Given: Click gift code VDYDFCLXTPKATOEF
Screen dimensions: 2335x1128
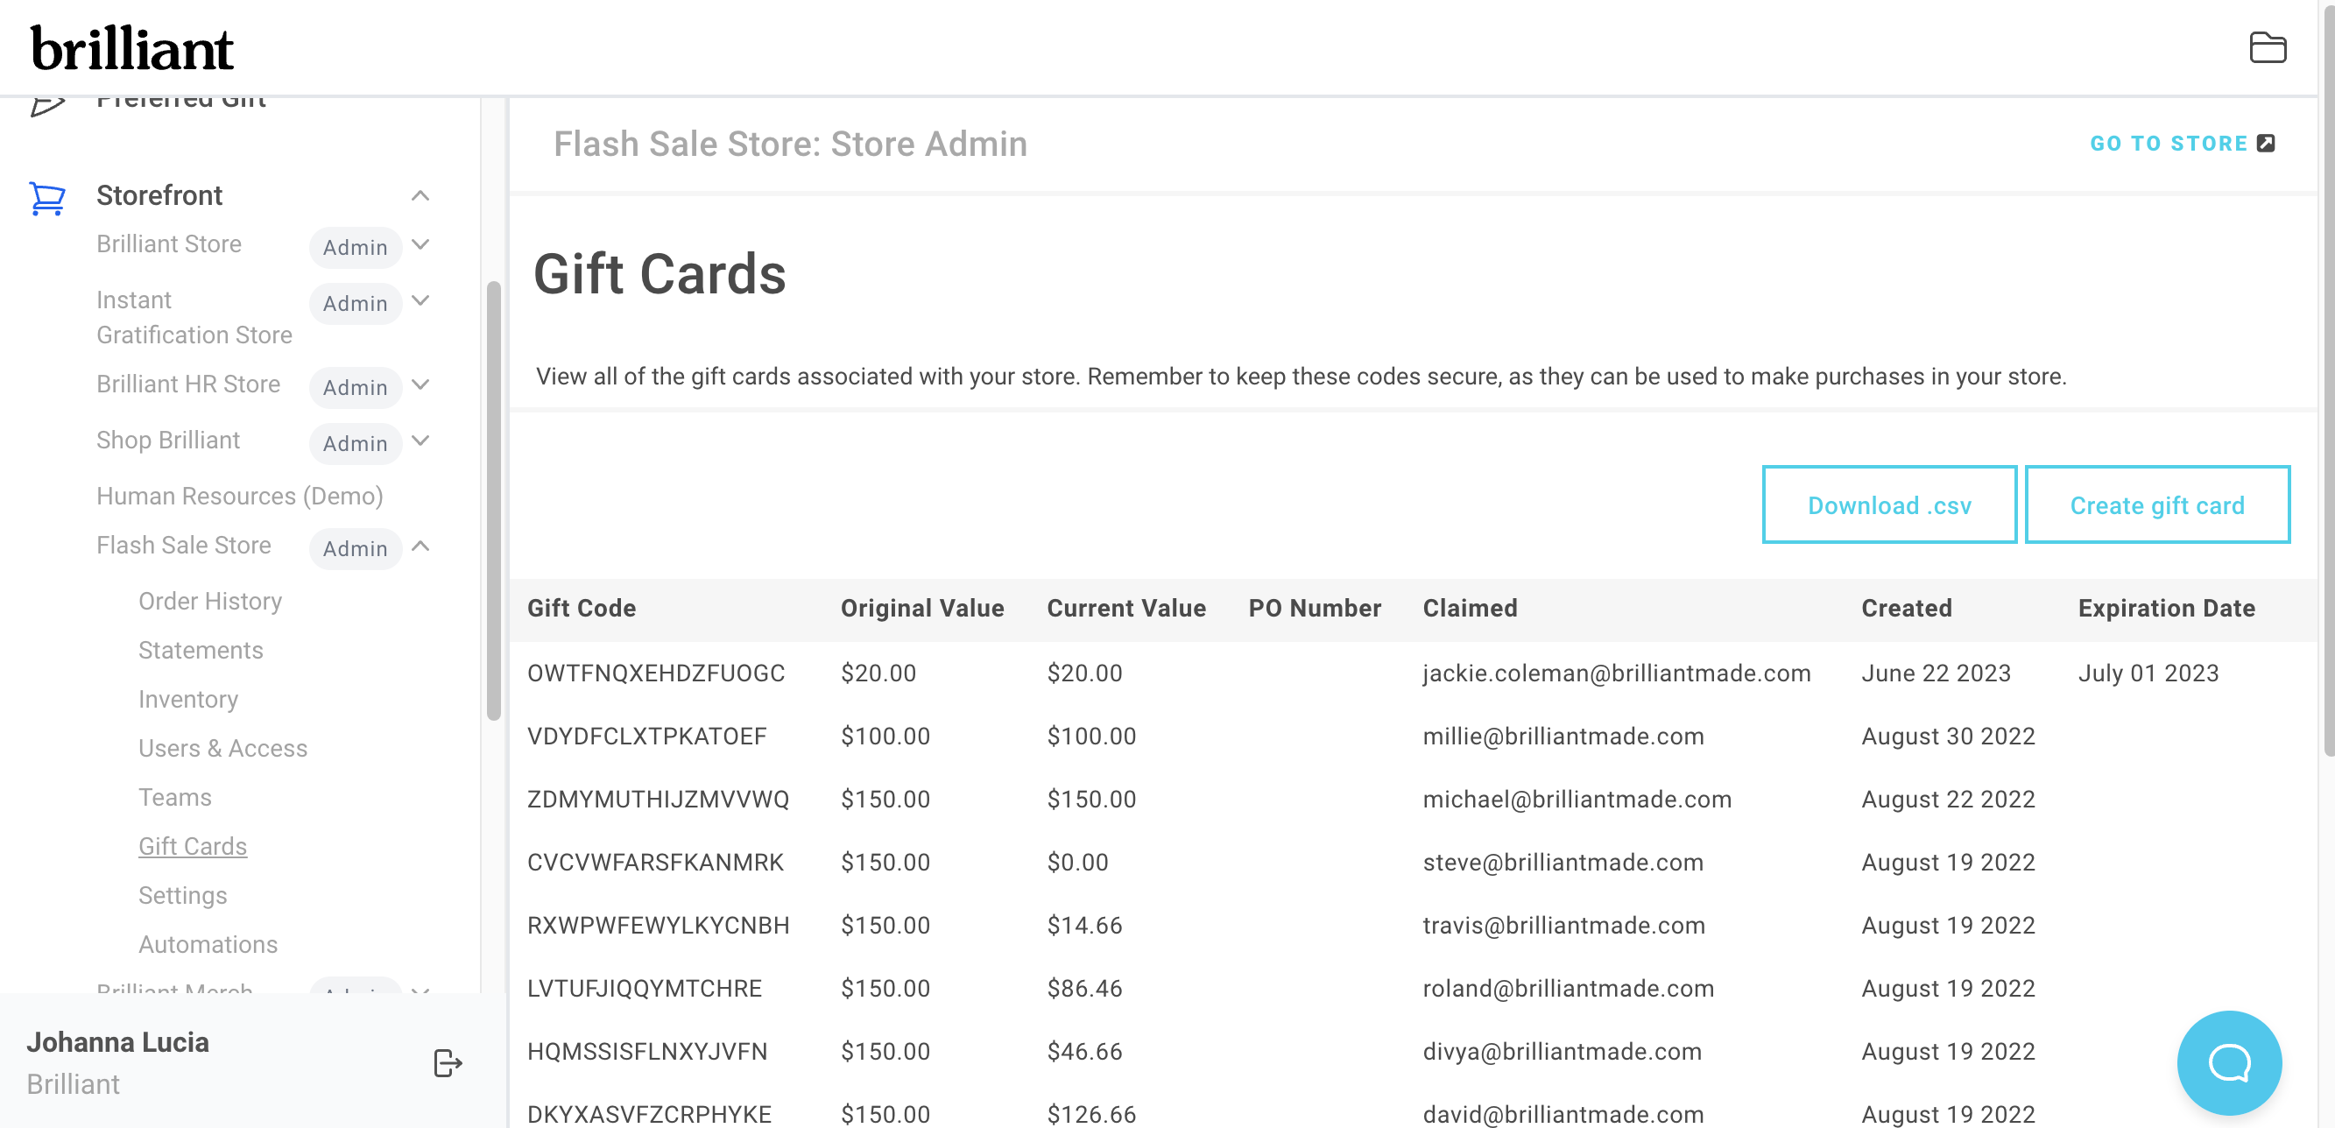Looking at the screenshot, I should pyautogui.click(x=646, y=736).
